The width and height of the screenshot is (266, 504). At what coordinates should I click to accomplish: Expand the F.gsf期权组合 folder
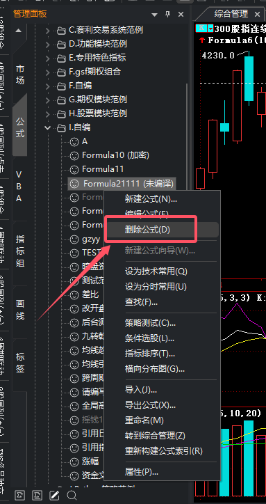pyautogui.click(x=48, y=72)
